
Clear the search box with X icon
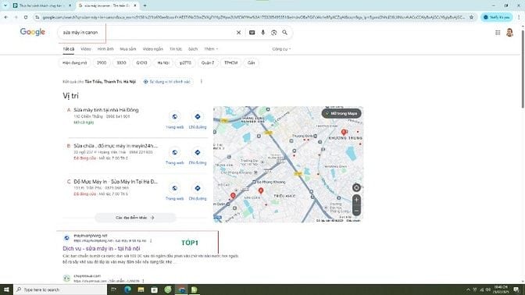point(238,33)
